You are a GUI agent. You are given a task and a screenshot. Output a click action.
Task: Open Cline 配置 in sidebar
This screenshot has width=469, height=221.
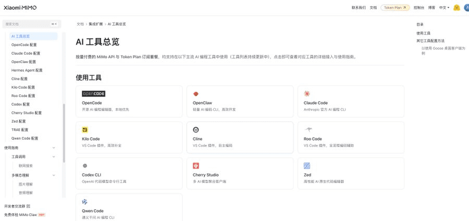tap(19, 79)
